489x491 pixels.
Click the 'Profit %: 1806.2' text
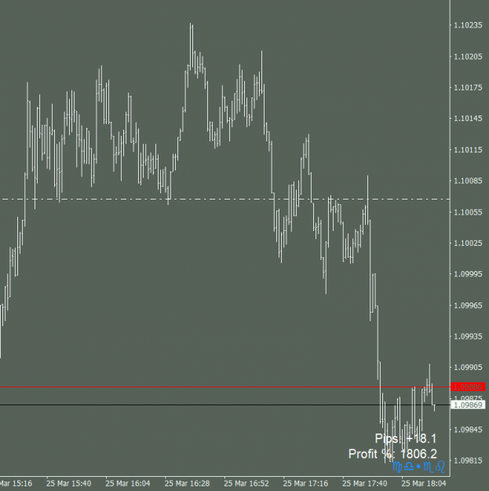click(x=392, y=454)
